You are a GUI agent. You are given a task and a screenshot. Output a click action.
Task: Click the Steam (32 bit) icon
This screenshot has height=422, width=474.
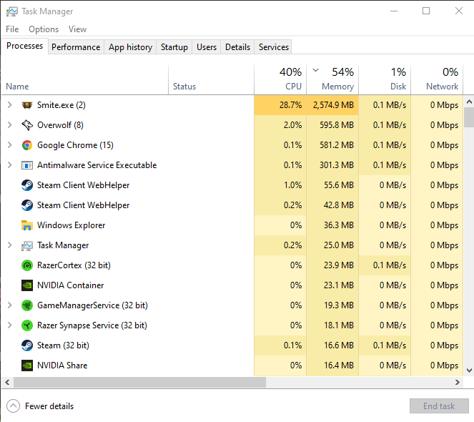coord(27,345)
